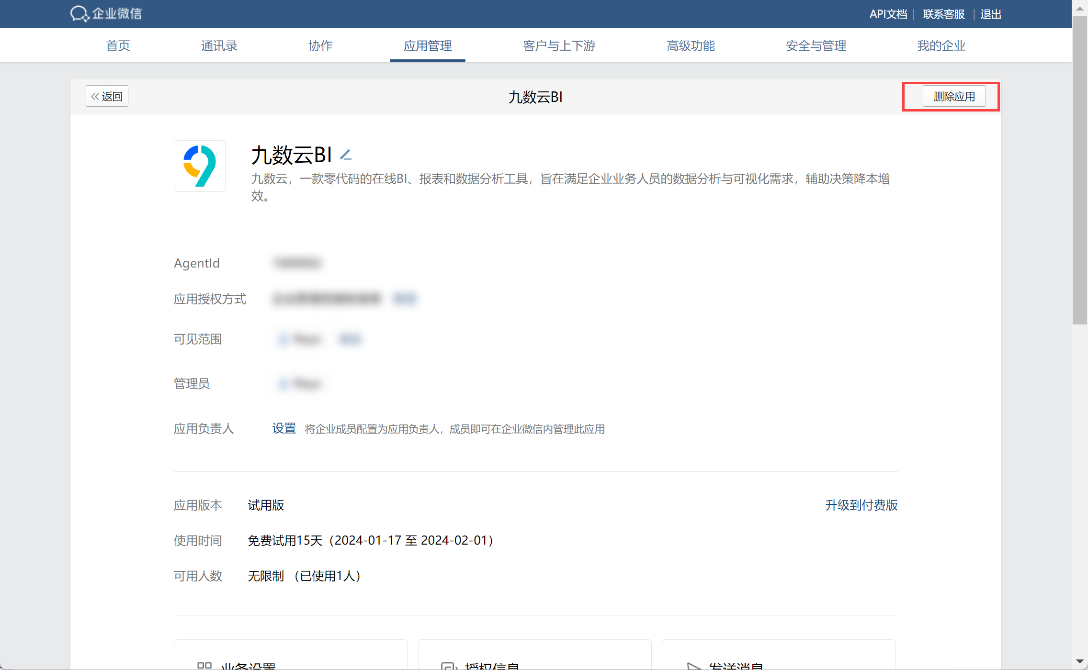Open the 协作 navigation tab

320,45
